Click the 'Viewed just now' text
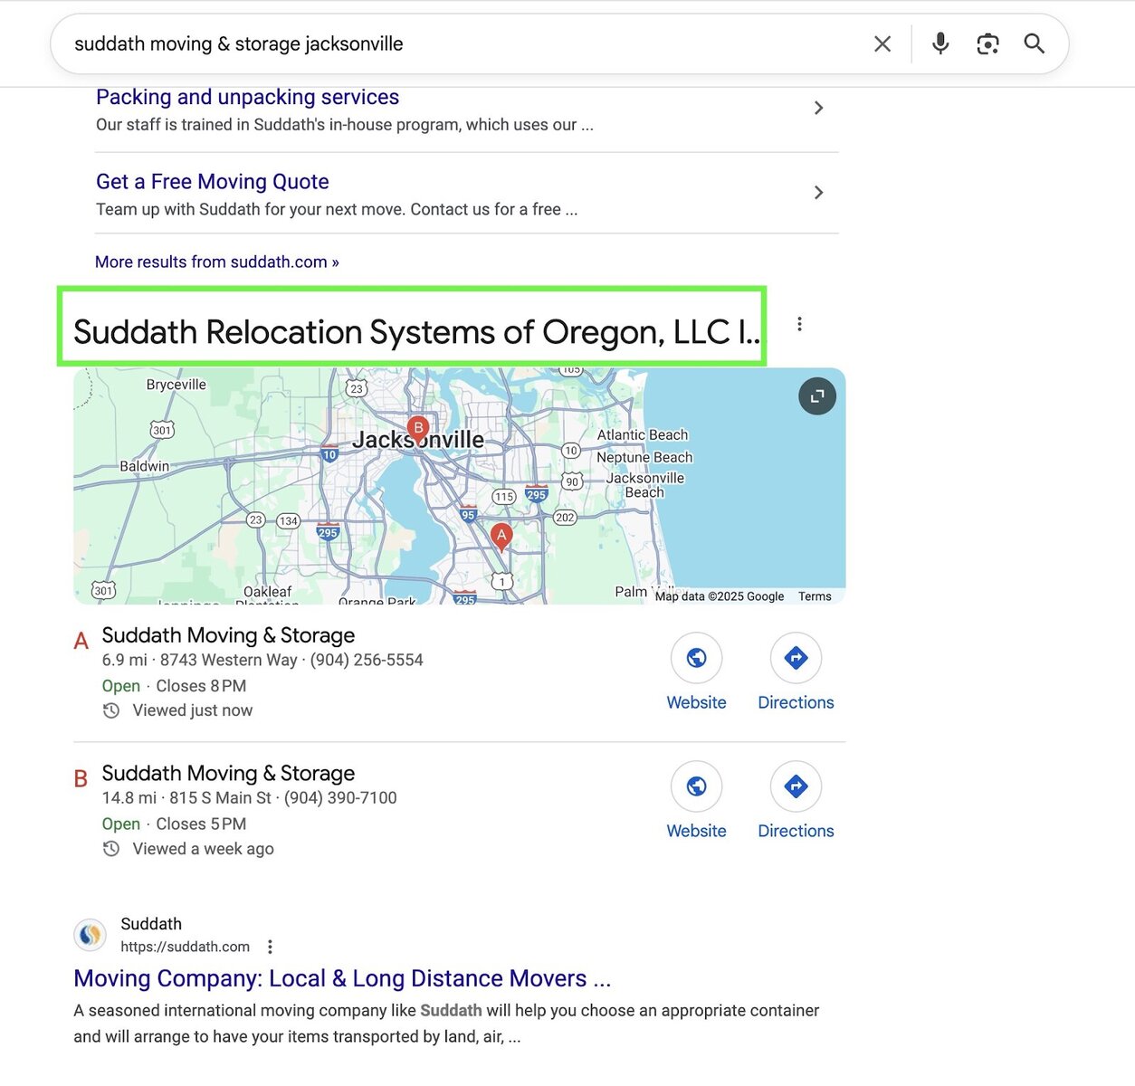This screenshot has width=1135, height=1086. 193,710
